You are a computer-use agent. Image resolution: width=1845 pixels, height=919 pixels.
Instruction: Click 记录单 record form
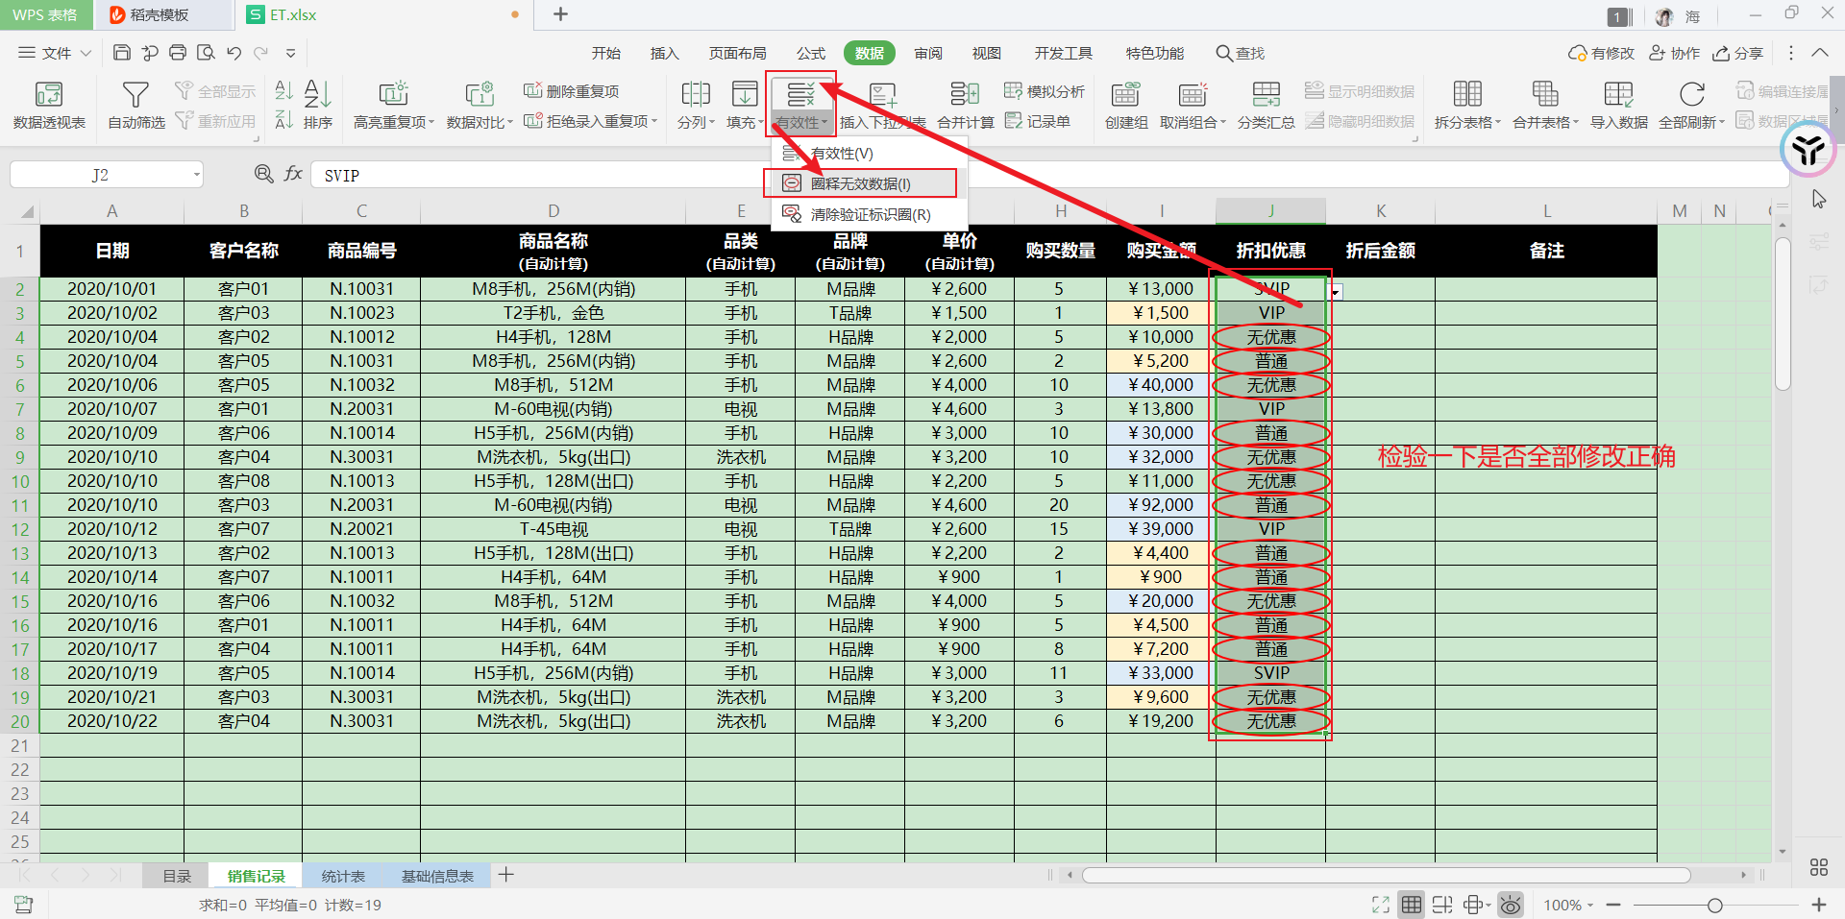pyautogui.click(x=1038, y=121)
